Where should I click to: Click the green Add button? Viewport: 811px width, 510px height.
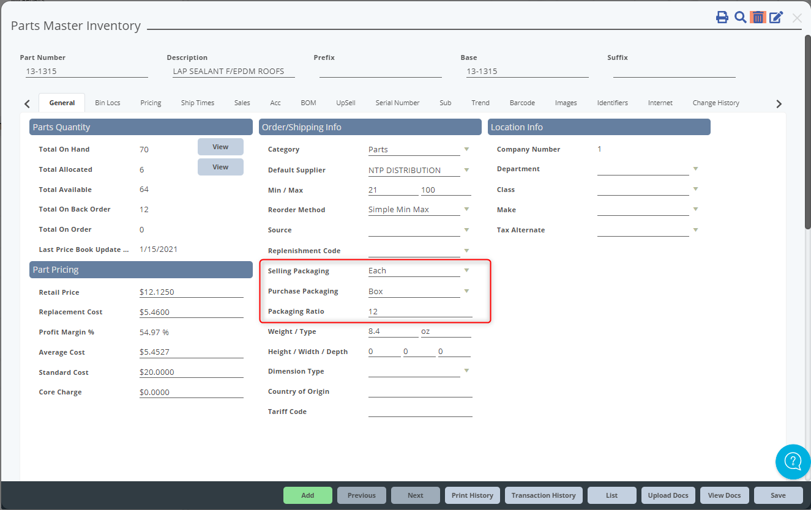pyautogui.click(x=308, y=495)
